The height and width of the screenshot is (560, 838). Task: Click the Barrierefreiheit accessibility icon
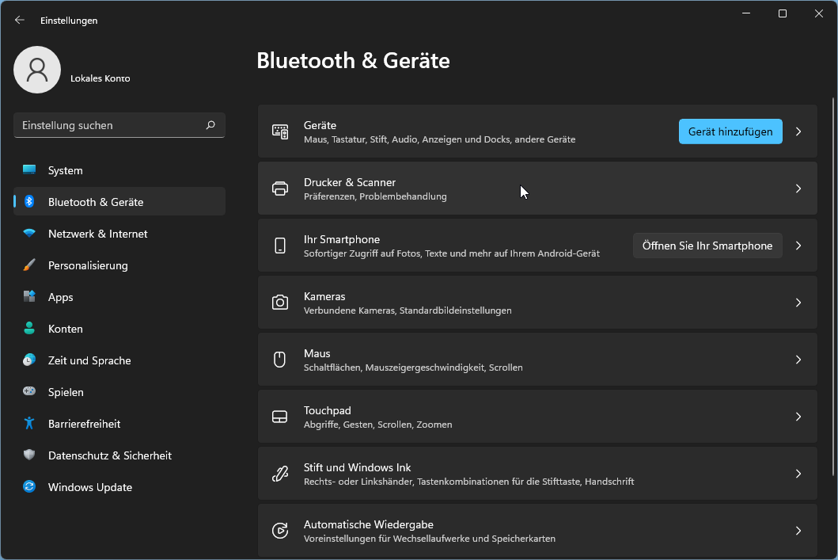[x=29, y=424]
